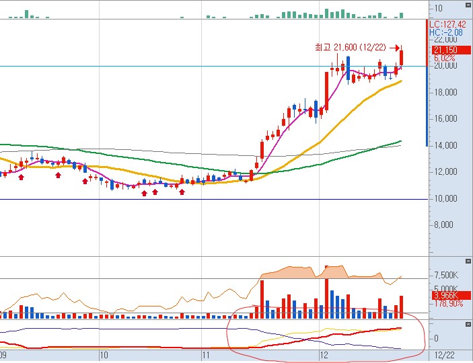Screen dimensions: 473x363
Task: Click the month 11 label on time axis
Action: point(206,355)
